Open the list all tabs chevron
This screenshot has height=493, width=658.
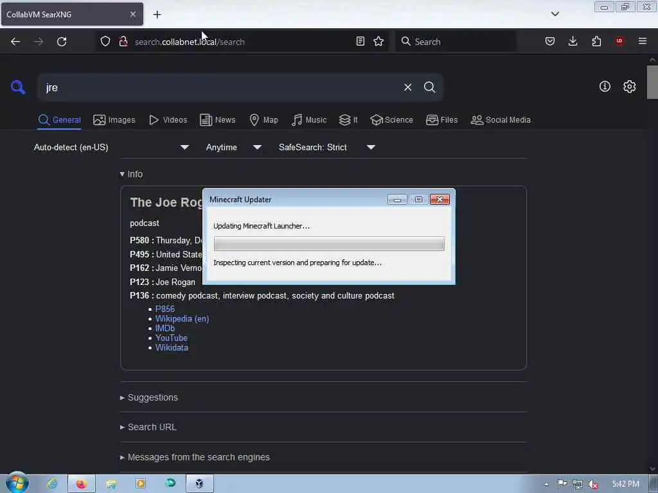555,14
